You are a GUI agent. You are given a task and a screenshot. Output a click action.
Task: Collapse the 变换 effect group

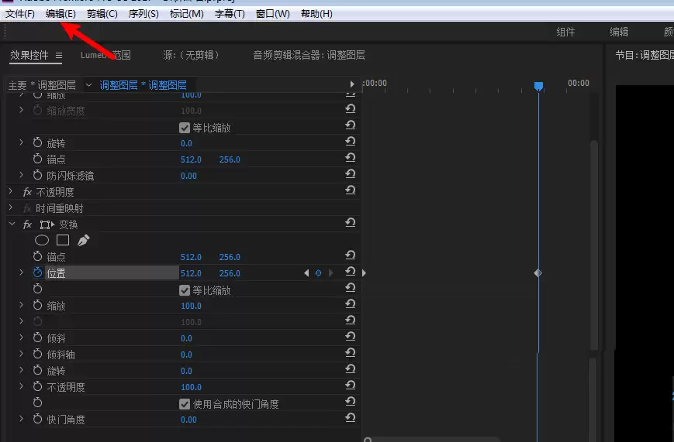pos(12,224)
